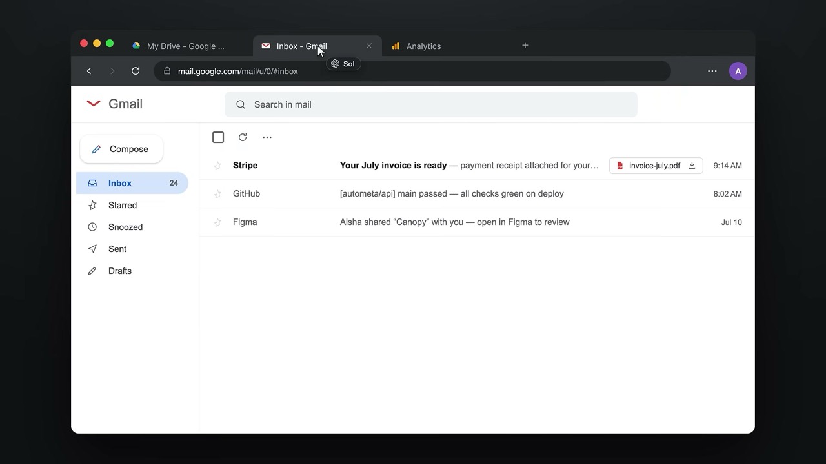Click the Drafts pencil icon
The width and height of the screenshot is (826, 464).
coord(92,271)
